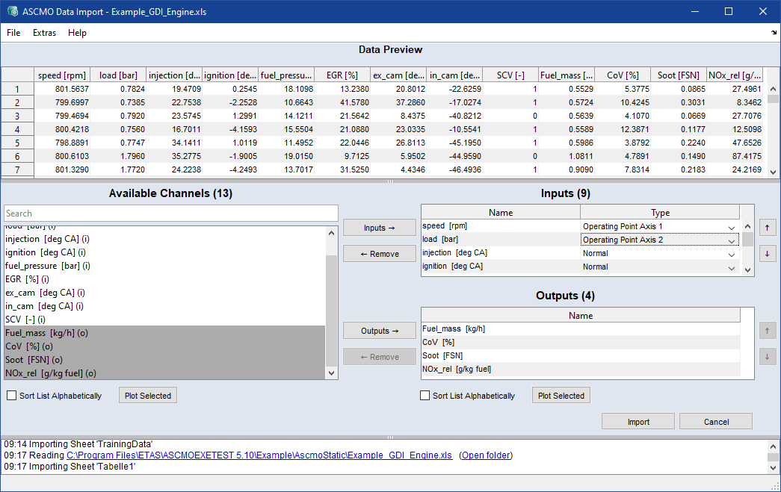
Task: Click the Open folder link in log
Action: pyautogui.click(x=486, y=455)
